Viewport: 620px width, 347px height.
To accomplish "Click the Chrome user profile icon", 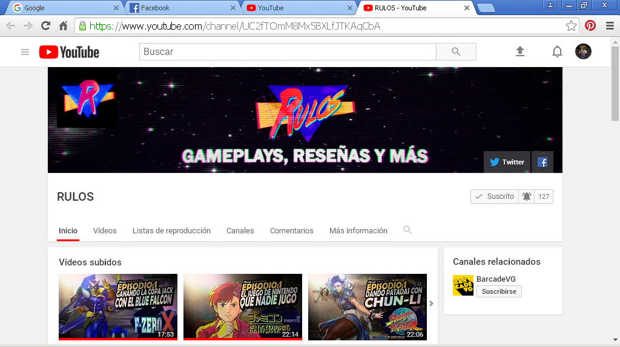I will 550,5.
